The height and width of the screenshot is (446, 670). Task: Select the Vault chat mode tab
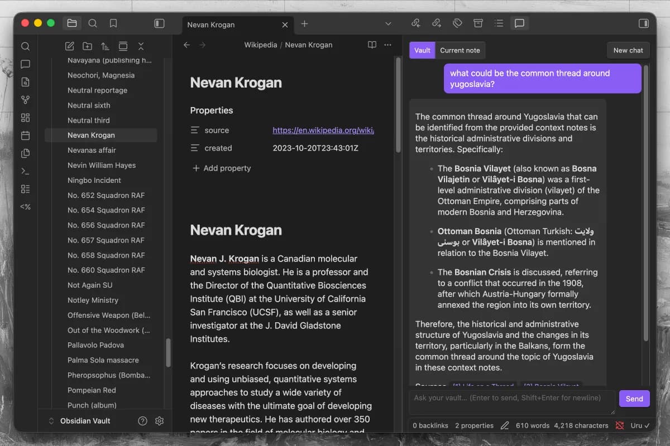coord(422,50)
